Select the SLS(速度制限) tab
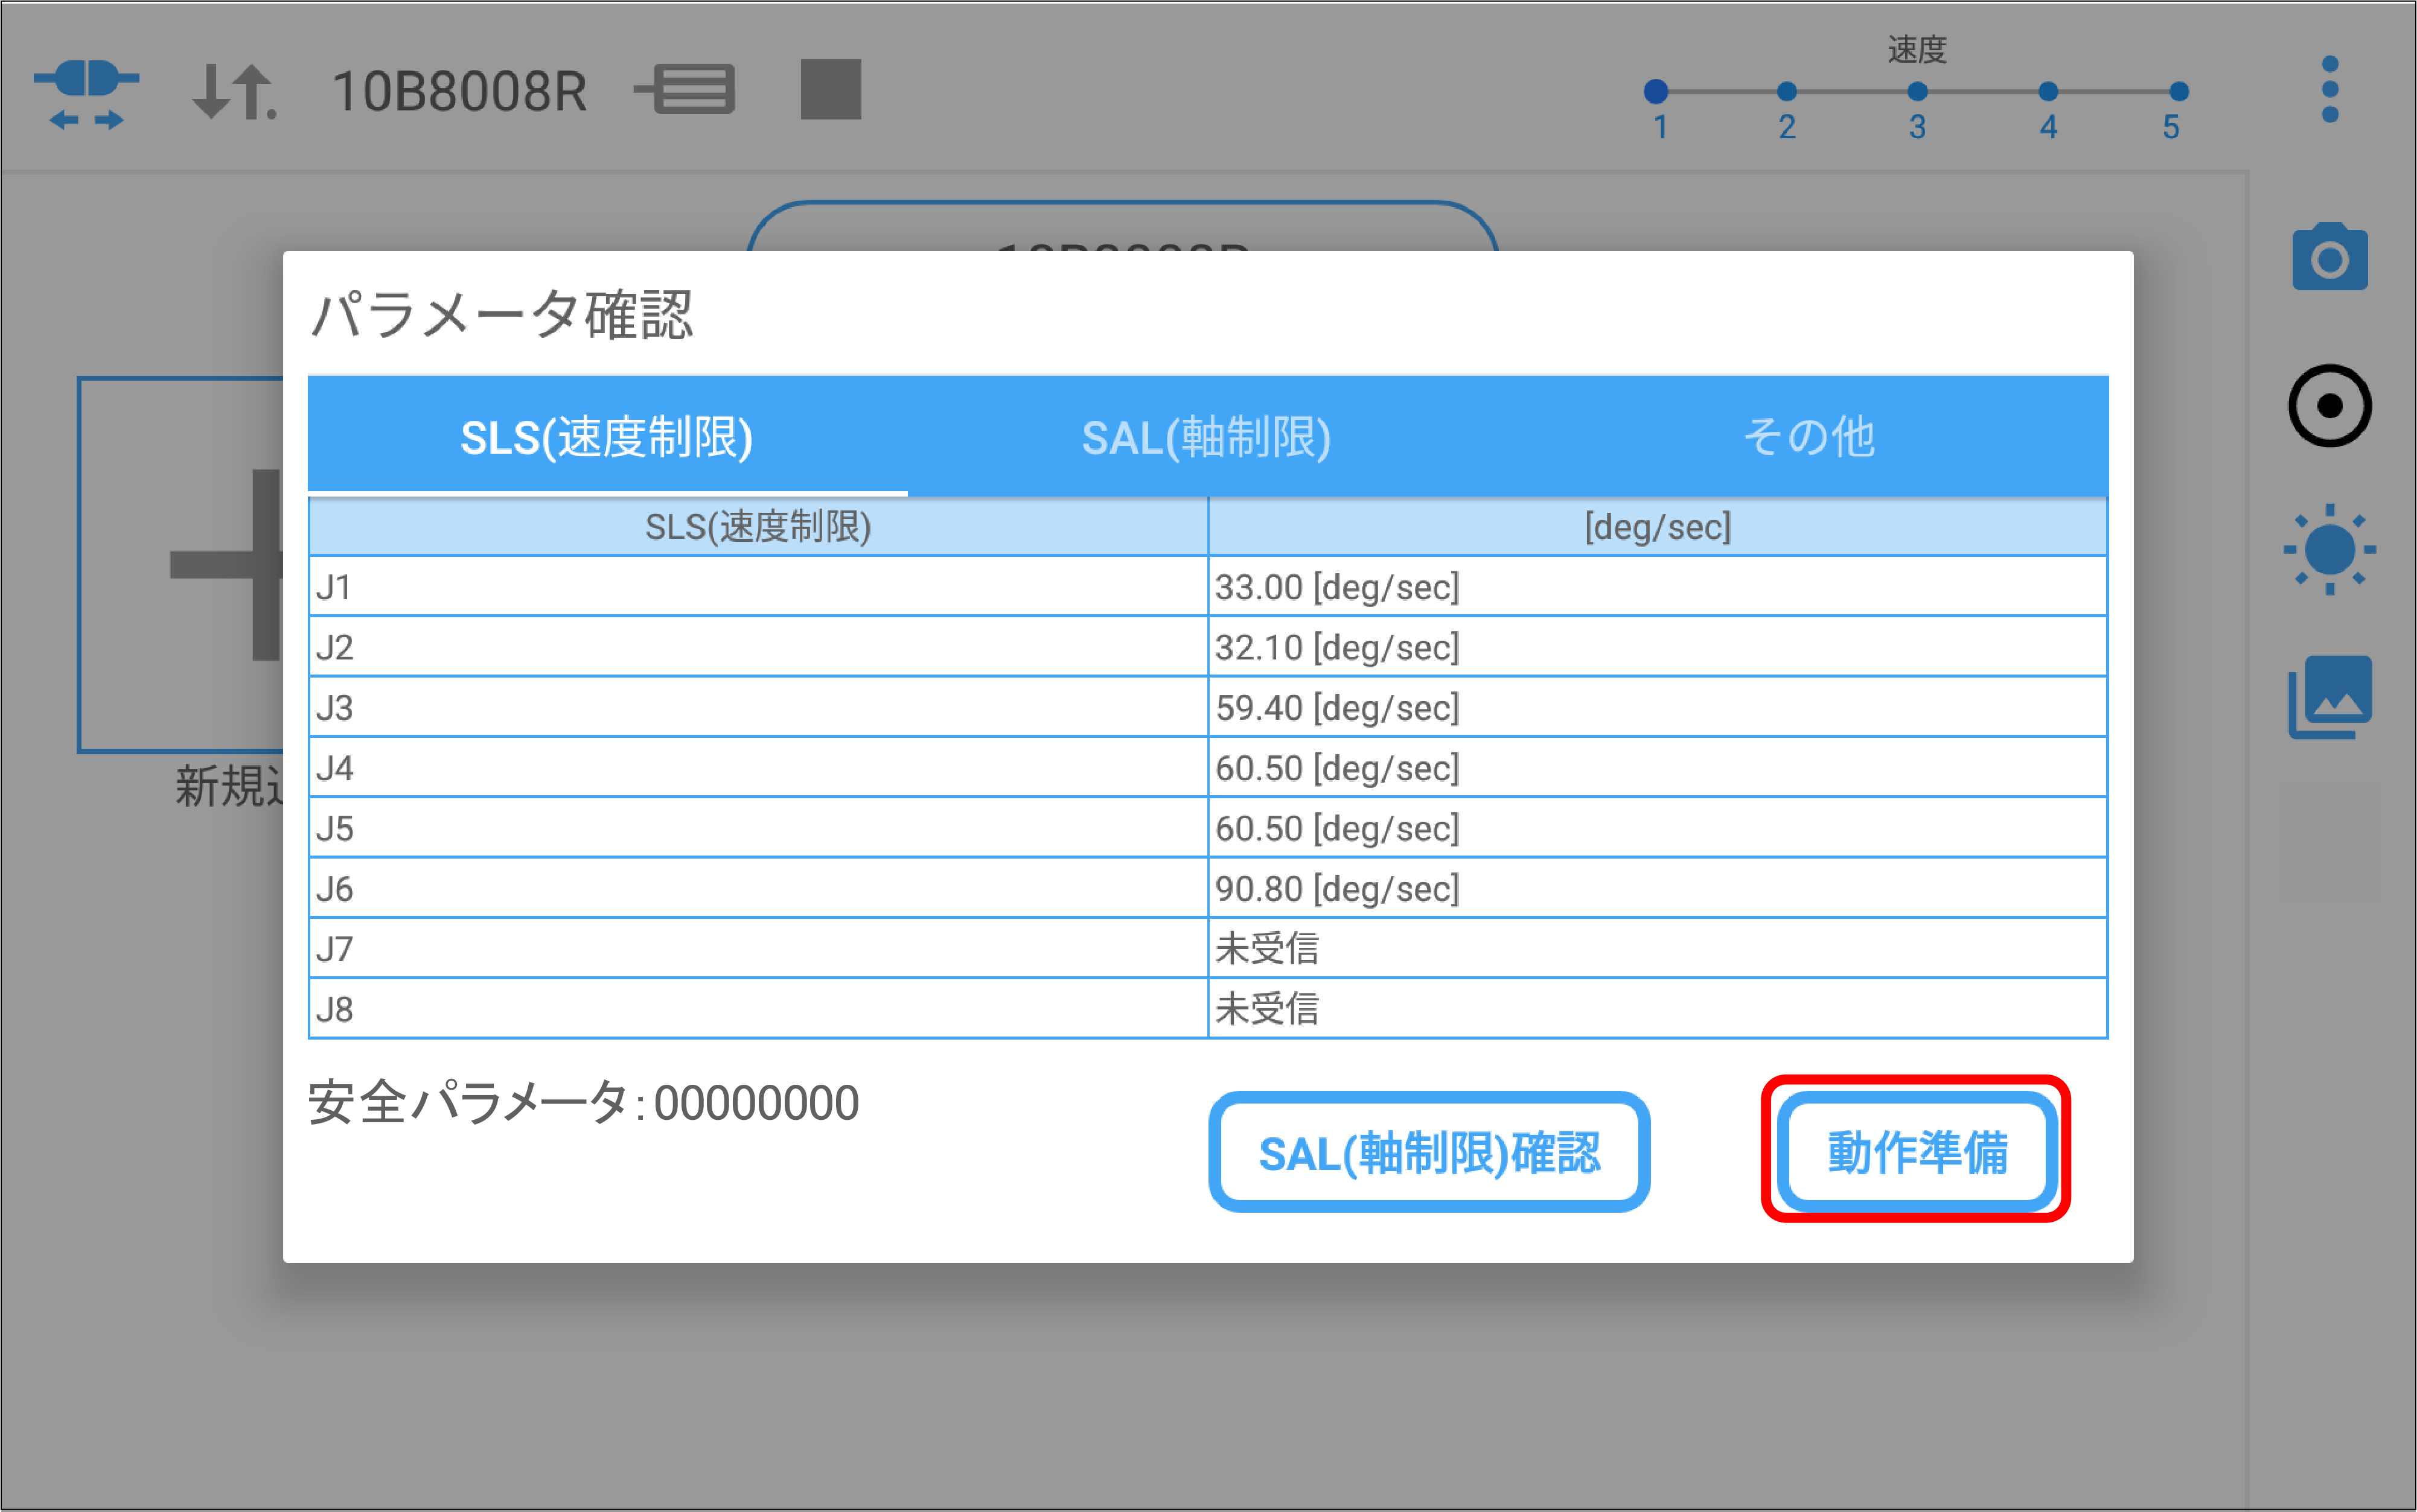The width and height of the screenshot is (2417, 1512). coord(606,438)
